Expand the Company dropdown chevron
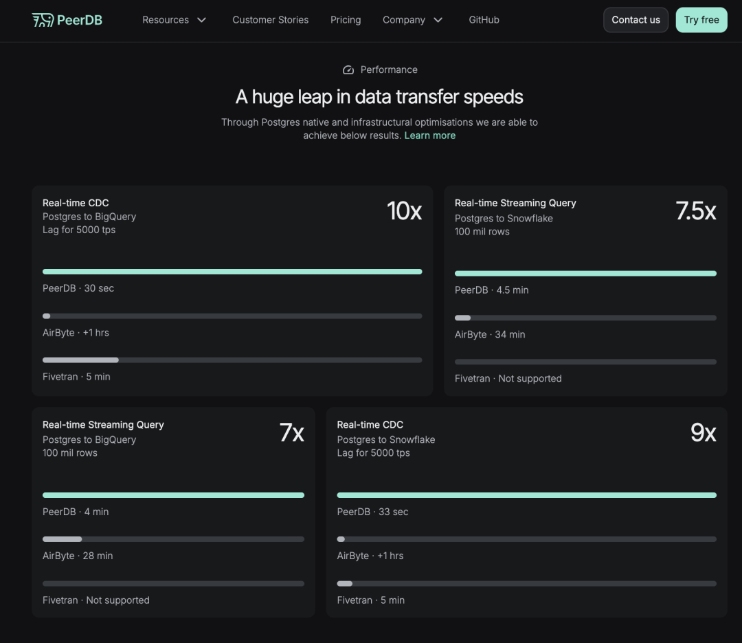 438,20
